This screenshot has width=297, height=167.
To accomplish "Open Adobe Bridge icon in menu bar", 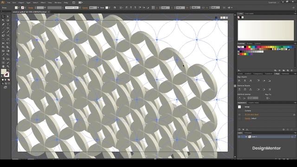I will point(74,3).
